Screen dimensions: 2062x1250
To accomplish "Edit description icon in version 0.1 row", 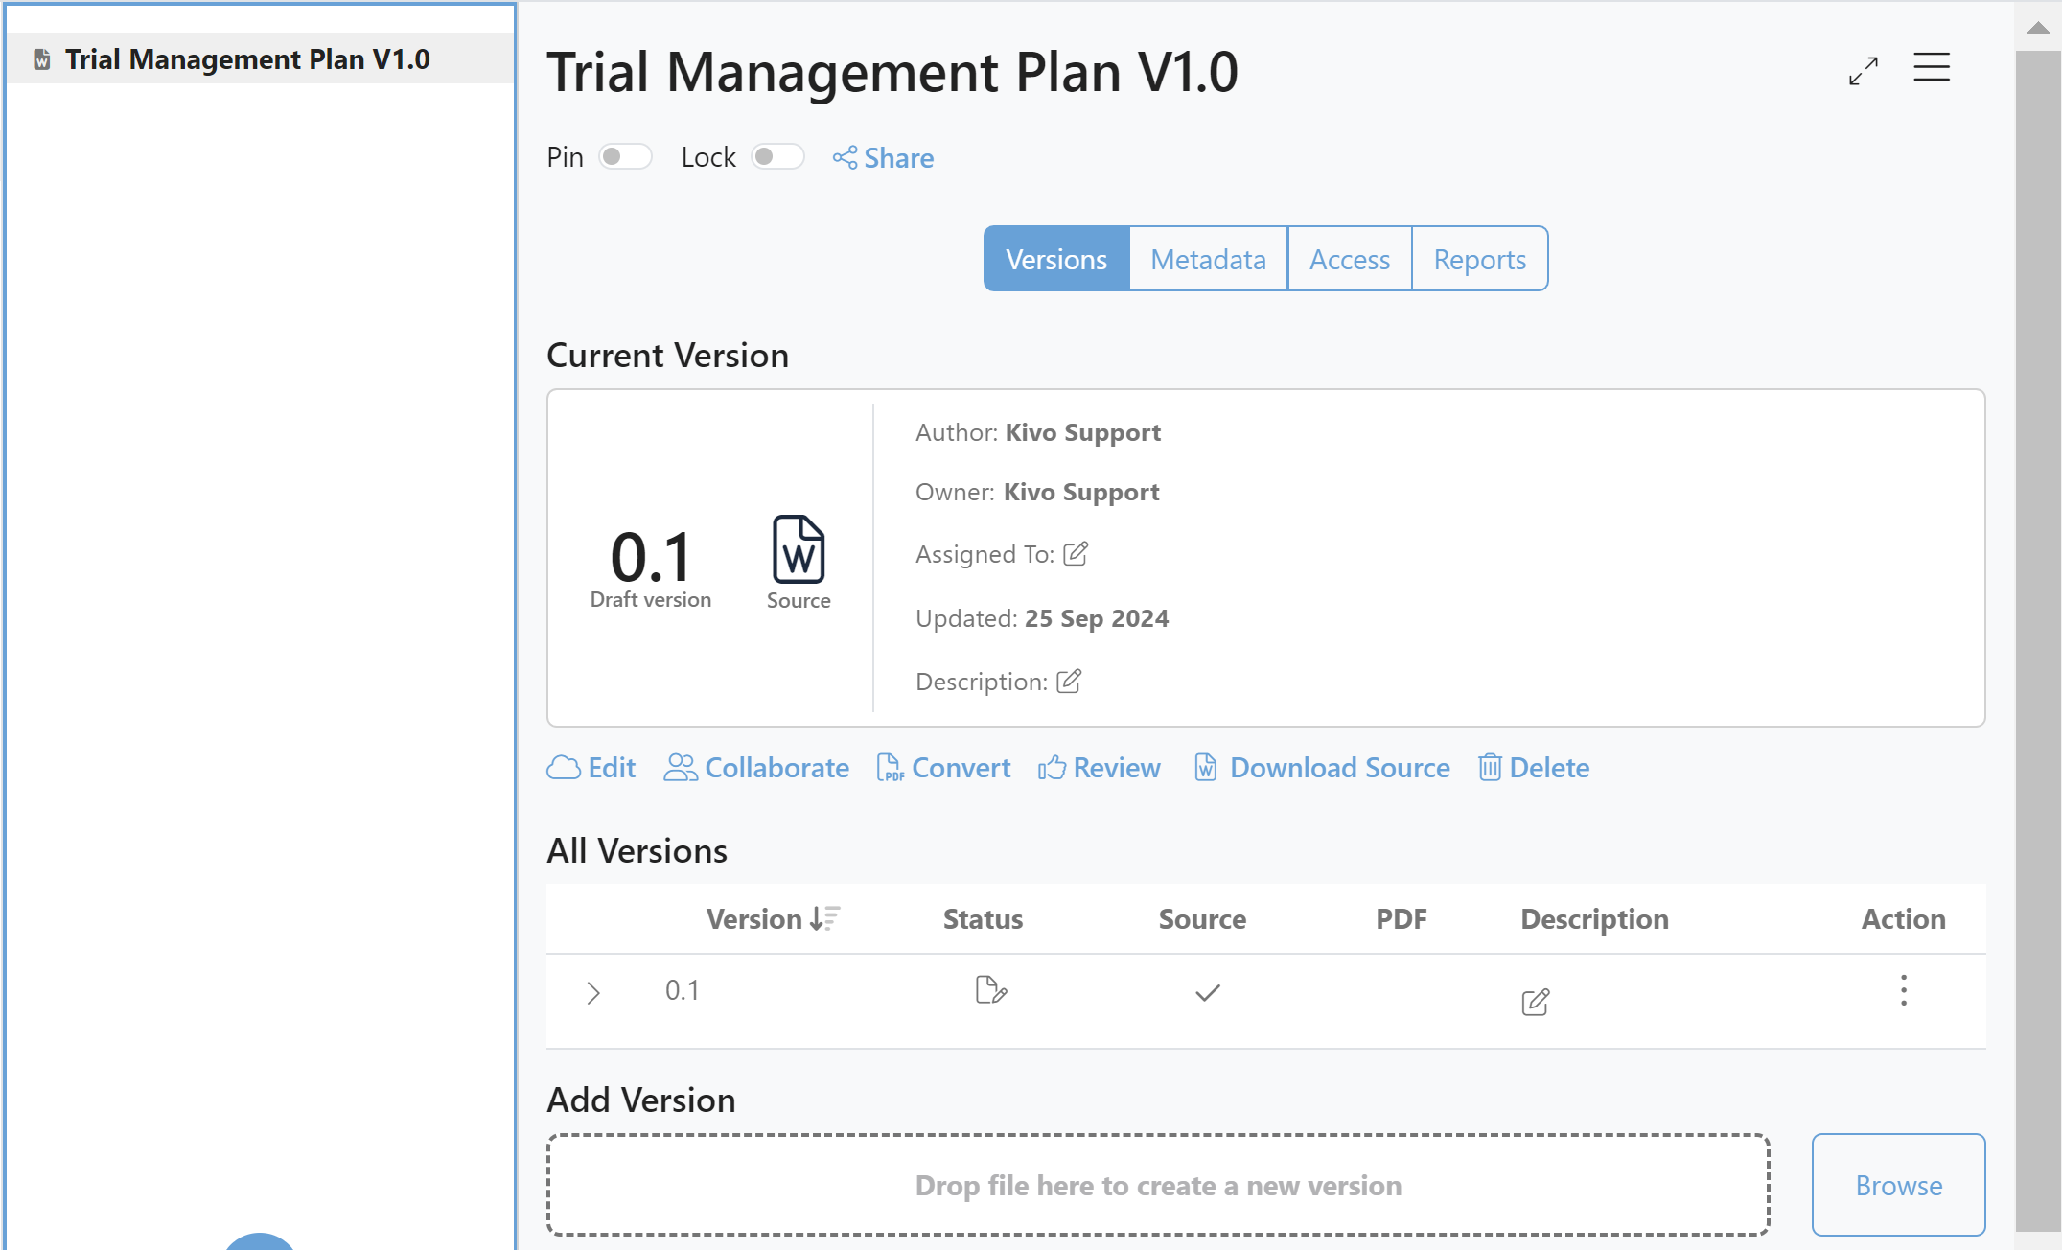I will pos(1535,1001).
